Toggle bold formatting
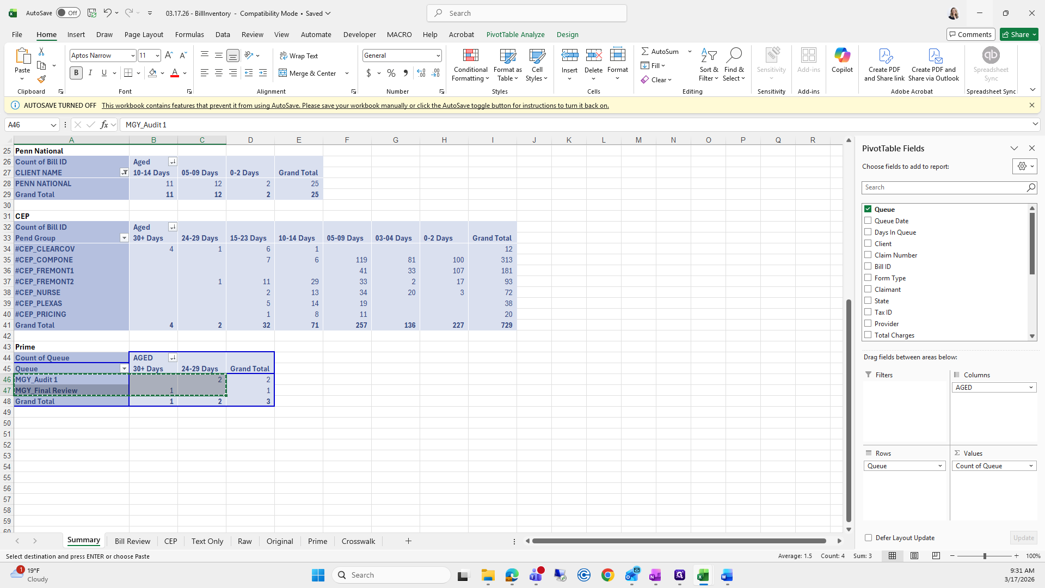 pyautogui.click(x=76, y=73)
